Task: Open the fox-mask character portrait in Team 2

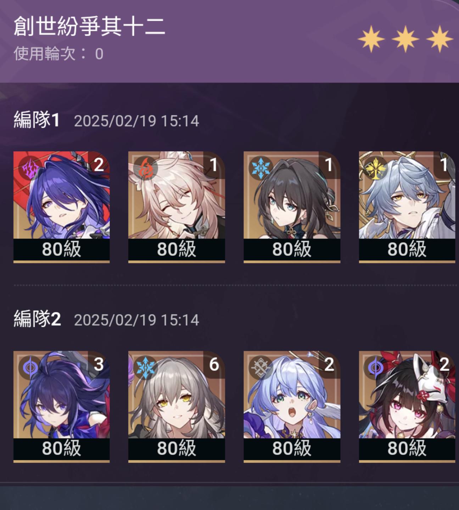Action: click(x=407, y=407)
